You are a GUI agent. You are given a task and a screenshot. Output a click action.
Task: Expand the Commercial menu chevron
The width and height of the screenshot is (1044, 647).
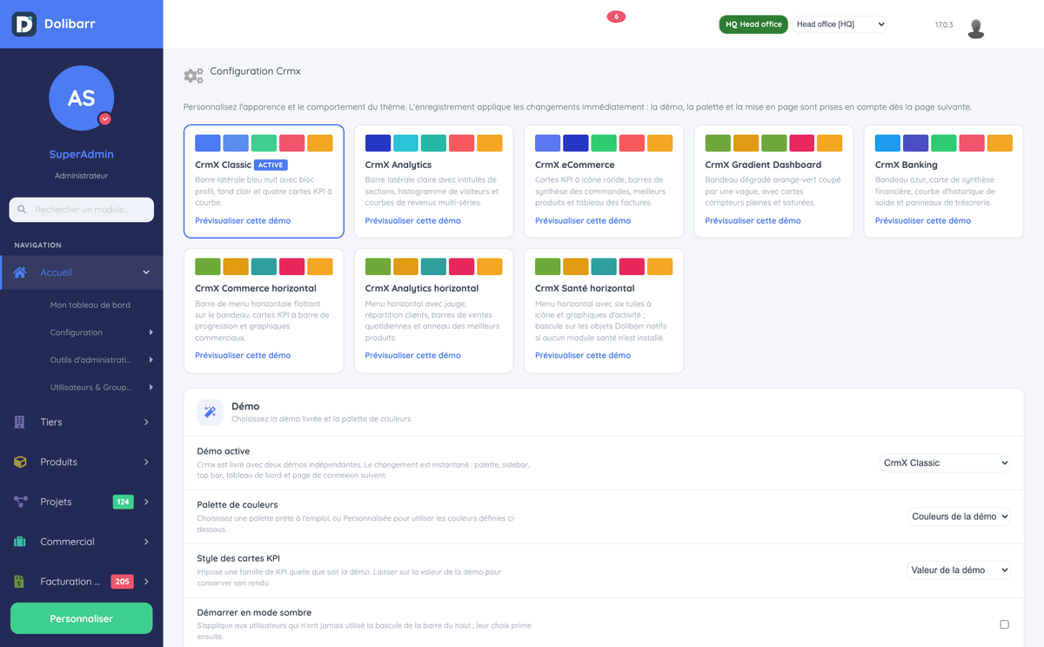point(146,542)
